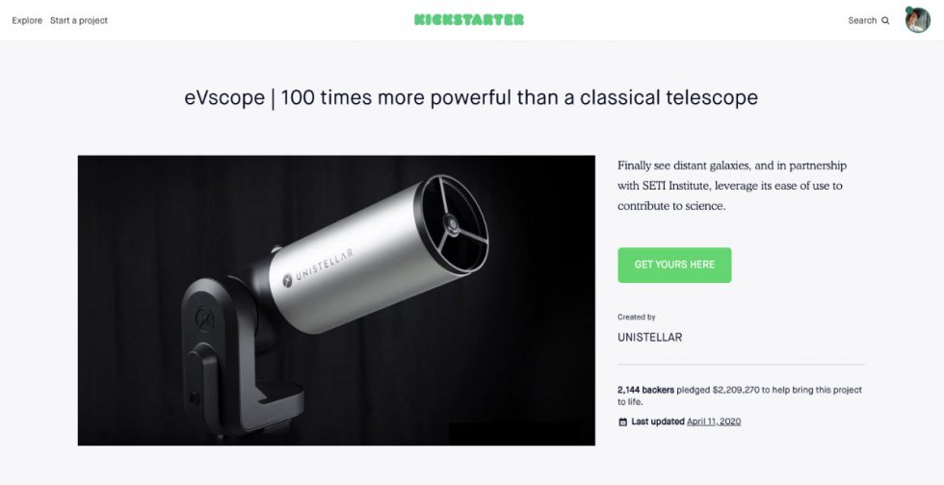Click the eVscope project title heading
Screen dimensions: 944x485
coord(471,97)
